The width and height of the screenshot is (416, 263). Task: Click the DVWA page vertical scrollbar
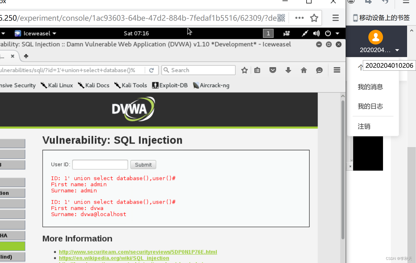(x=343, y=170)
